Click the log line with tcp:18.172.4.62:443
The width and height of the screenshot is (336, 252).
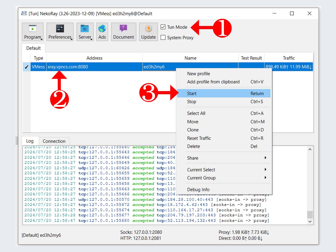coord(143,205)
